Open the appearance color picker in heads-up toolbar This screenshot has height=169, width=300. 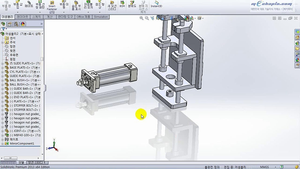[186, 18]
